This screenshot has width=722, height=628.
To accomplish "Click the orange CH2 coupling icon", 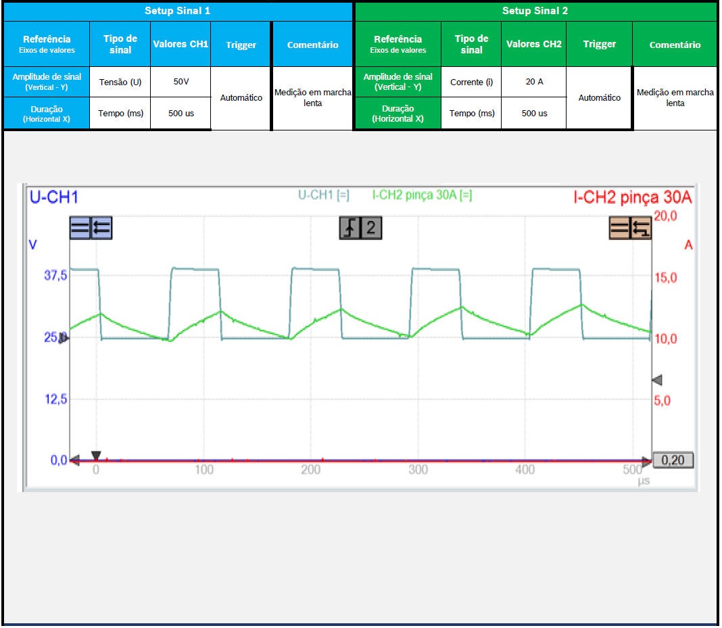I will click(x=619, y=228).
